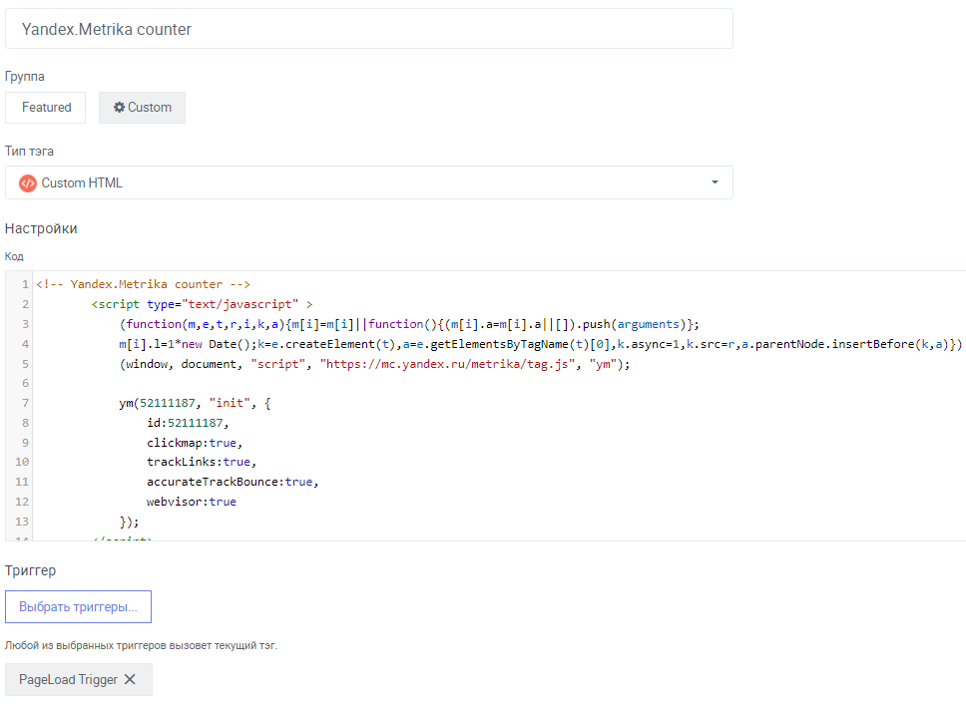
Task: Click the Тип тэга label
Action: [29, 151]
